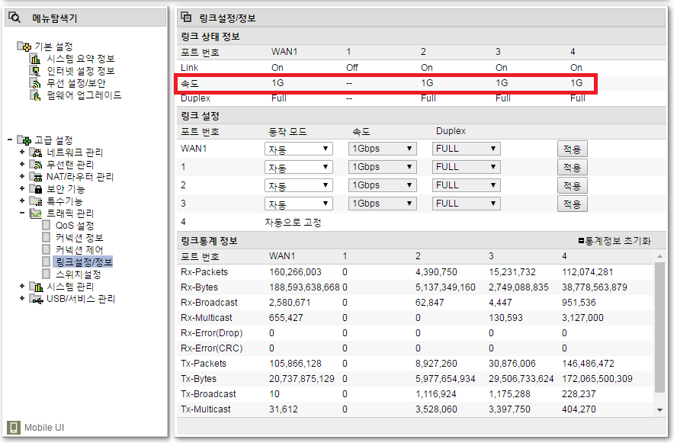Click the 기본 설정 folder icon
Viewport: 677px width, 446px height.
24,47
